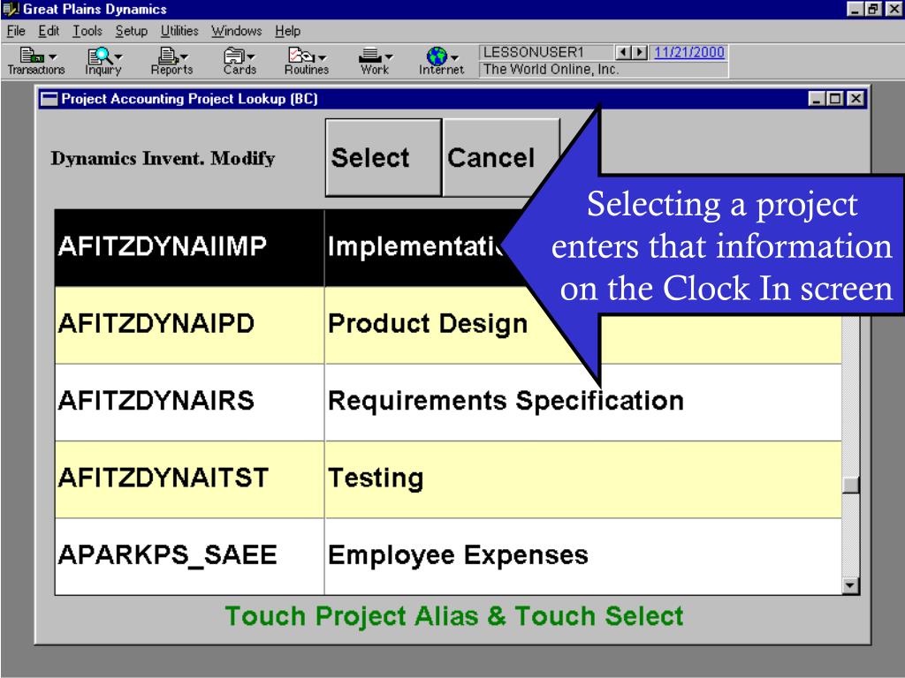Click the Requirements Specification project name
This screenshot has height=678, width=905.
tap(506, 401)
